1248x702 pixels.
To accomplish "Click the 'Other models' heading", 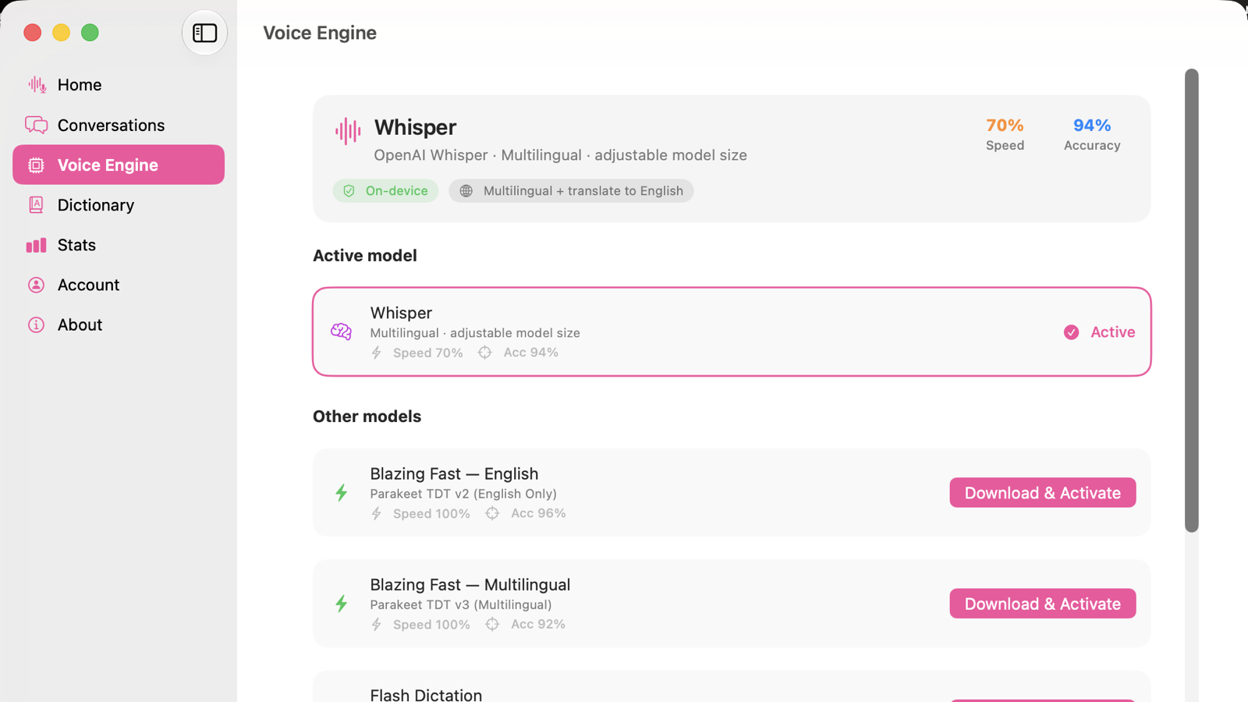I will coord(367,417).
